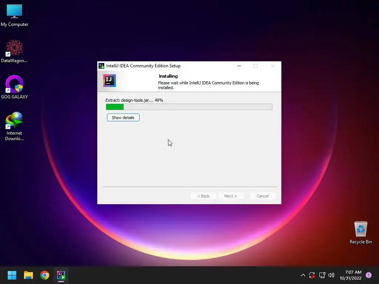Open the DataWagon desktop shortcut
Image resolution: width=379 pixels, height=284 pixels.
14,51
